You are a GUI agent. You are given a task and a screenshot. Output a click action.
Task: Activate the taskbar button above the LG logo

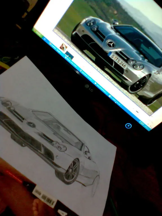click(86, 74)
